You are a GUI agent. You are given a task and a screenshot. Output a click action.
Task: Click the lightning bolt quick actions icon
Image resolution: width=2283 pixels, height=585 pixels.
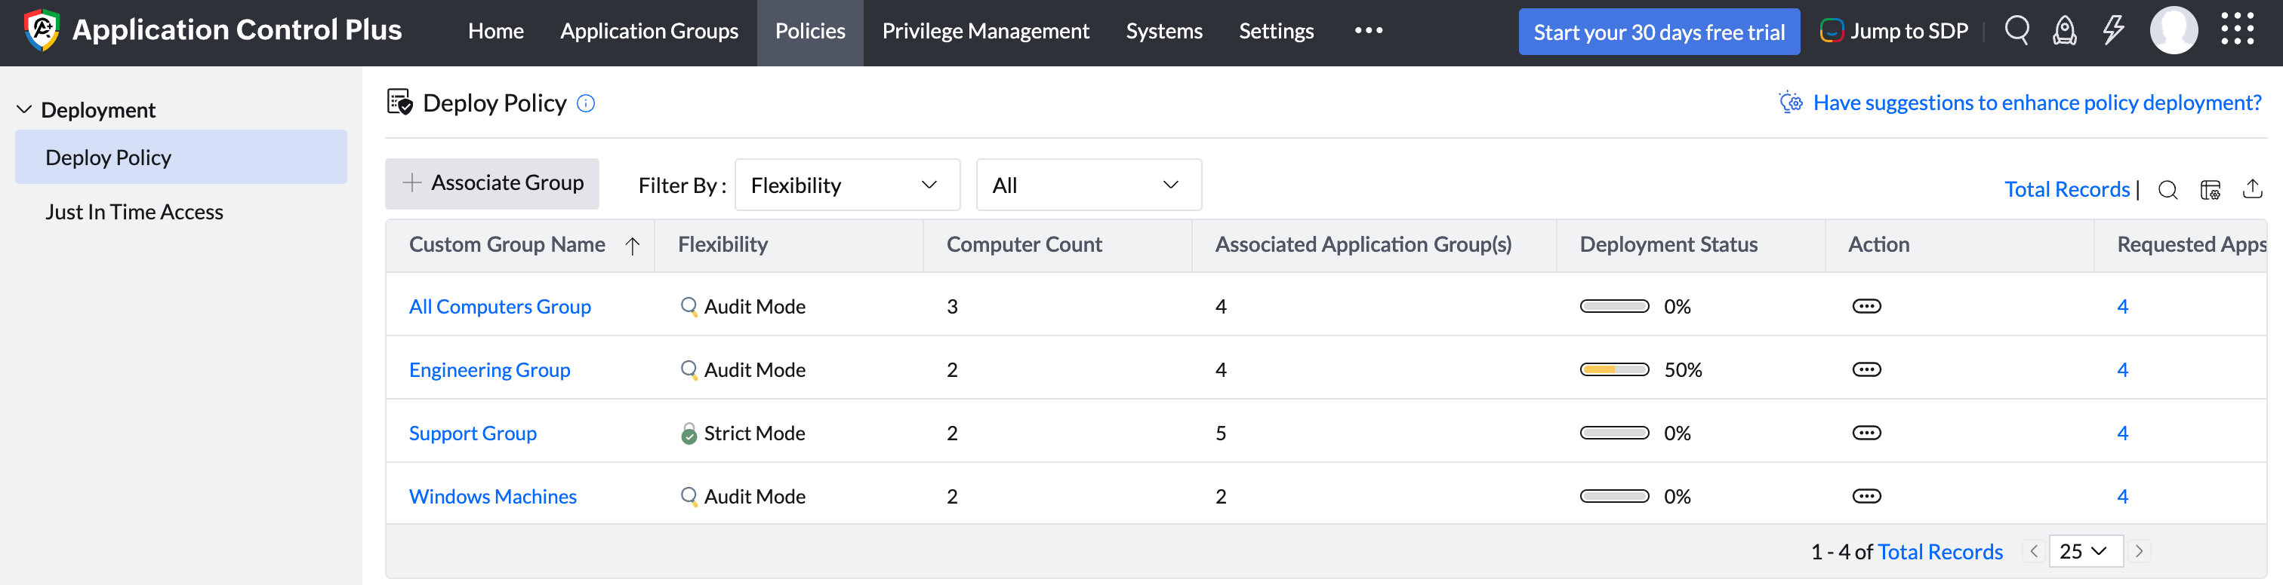click(x=2114, y=30)
